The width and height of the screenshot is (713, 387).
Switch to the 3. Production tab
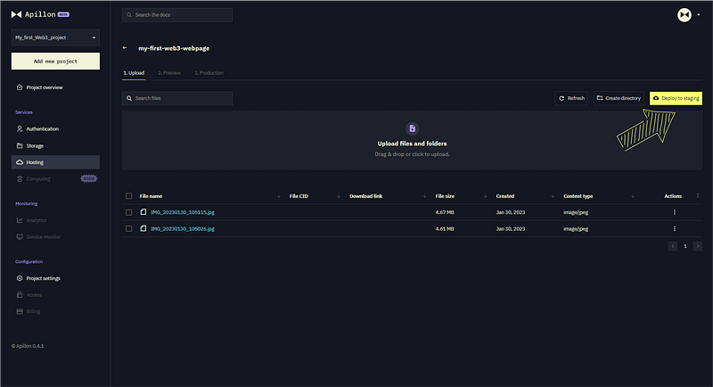(x=209, y=73)
